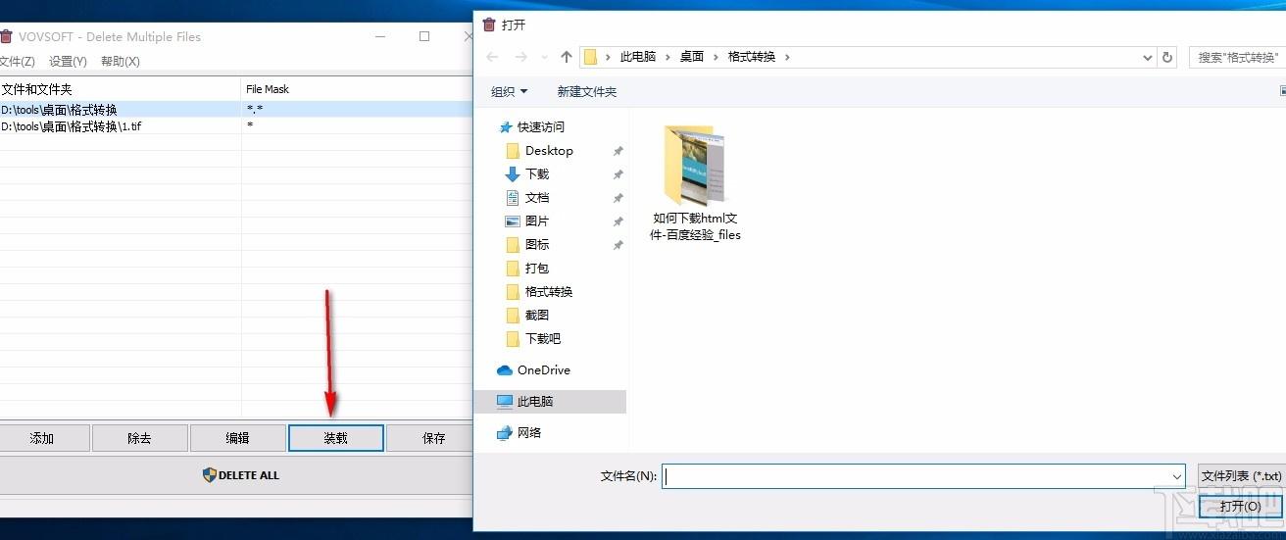
Task: Expand the 文件名 dropdown arrow
Action: click(x=1177, y=476)
